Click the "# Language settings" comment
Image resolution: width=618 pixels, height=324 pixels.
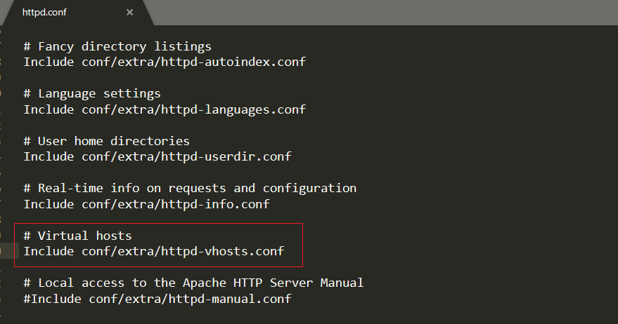coord(92,94)
